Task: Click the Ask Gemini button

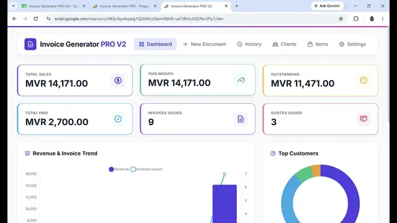Action: 327,6
